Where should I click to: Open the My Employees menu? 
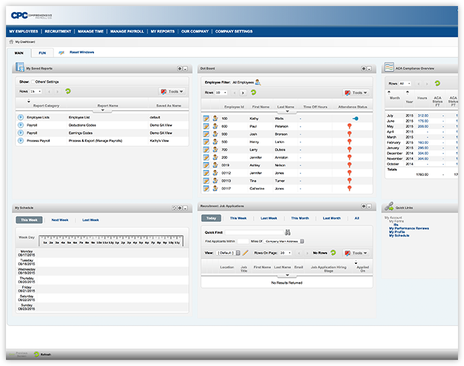[23, 31]
